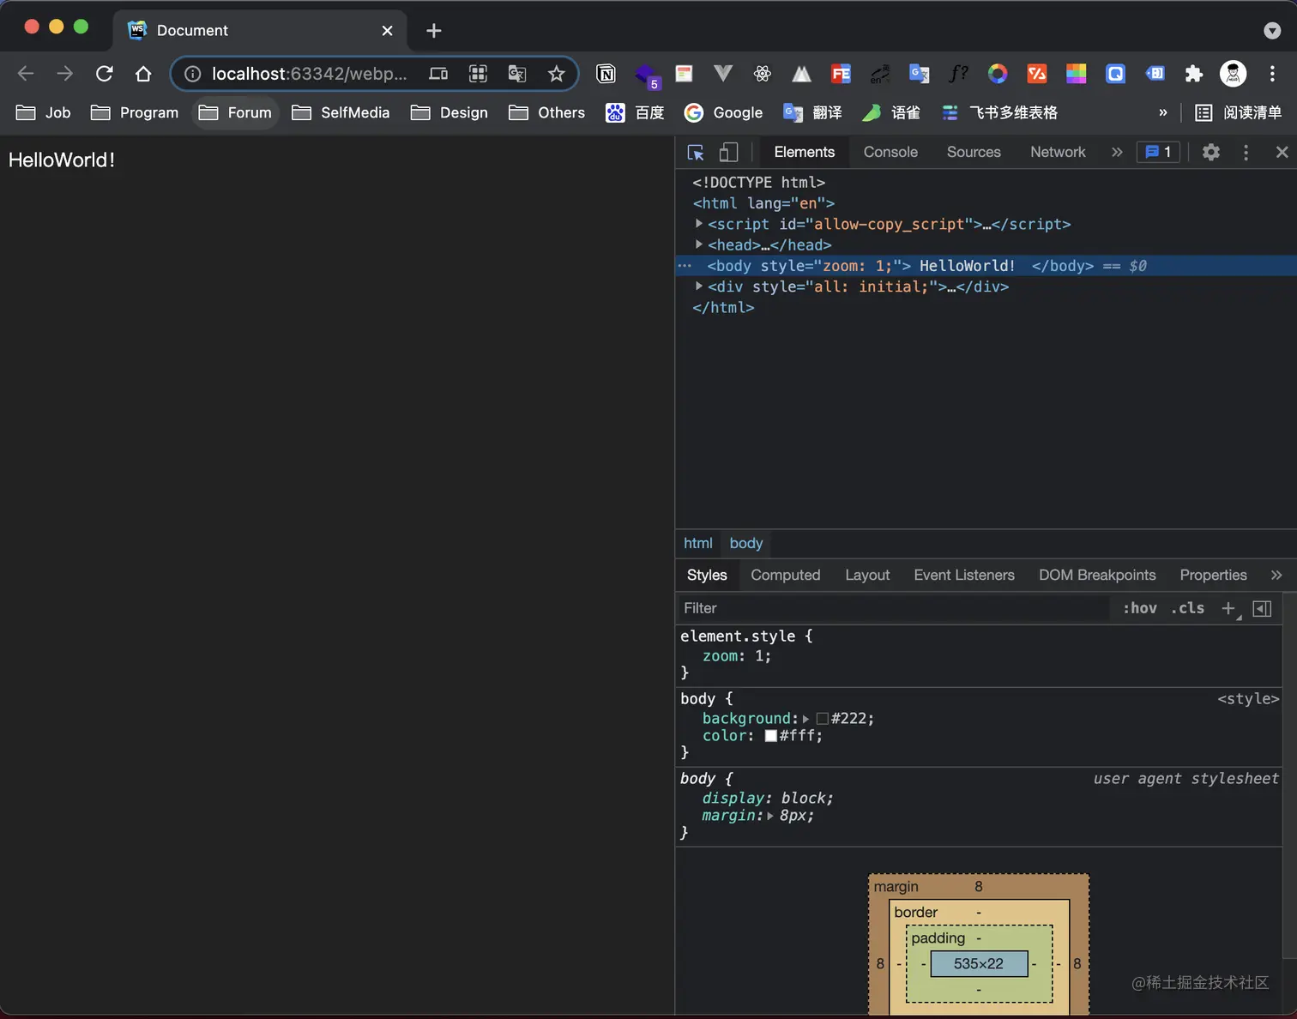Viewport: 1297px width, 1019px height.
Task: Open the Extensions puzzle-piece menu
Action: coord(1194,74)
